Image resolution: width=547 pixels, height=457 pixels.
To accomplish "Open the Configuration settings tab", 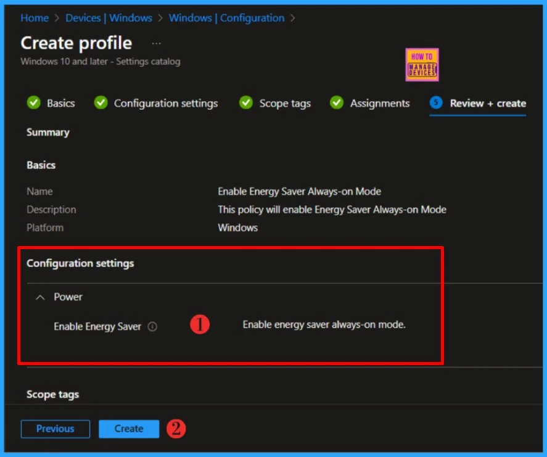I will click(165, 104).
